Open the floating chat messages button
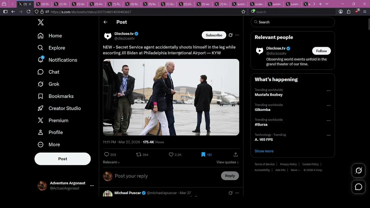The height and width of the screenshot is (208, 370). [x=358, y=187]
